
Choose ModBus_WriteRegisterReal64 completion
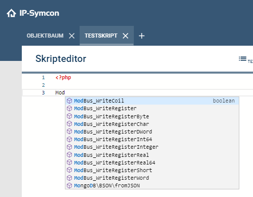click(x=152, y=162)
